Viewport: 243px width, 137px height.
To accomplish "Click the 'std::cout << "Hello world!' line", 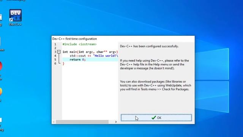I will click(94, 56).
